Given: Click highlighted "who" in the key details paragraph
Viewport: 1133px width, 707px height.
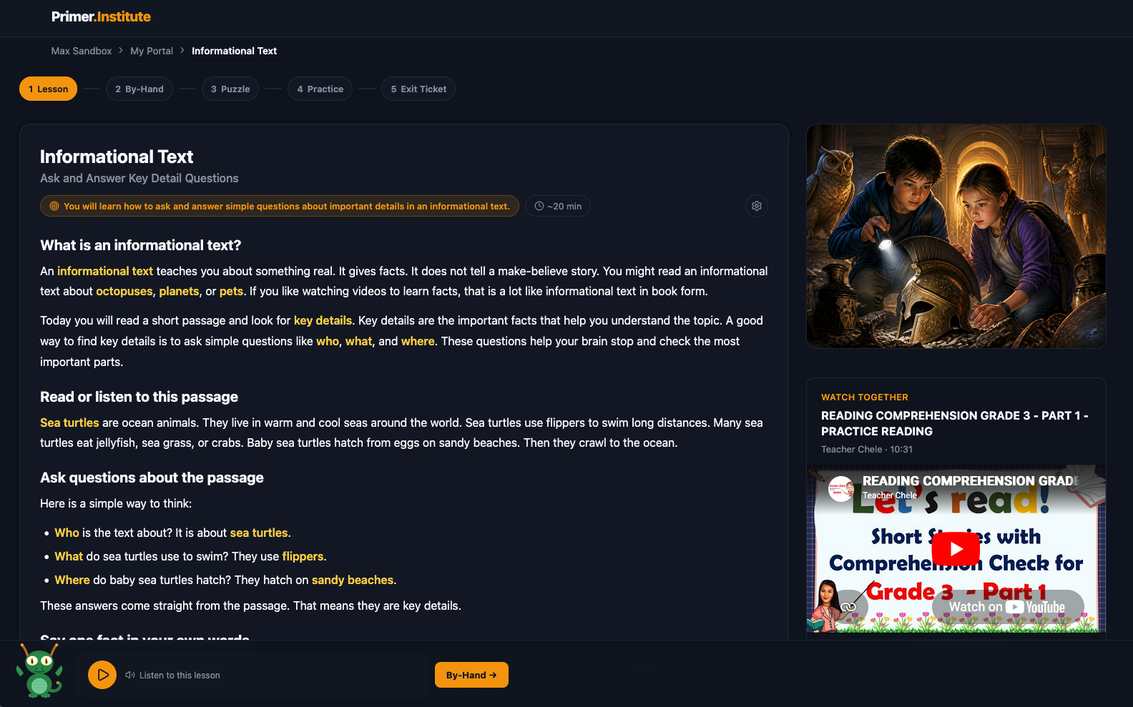Looking at the screenshot, I should click(328, 341).
